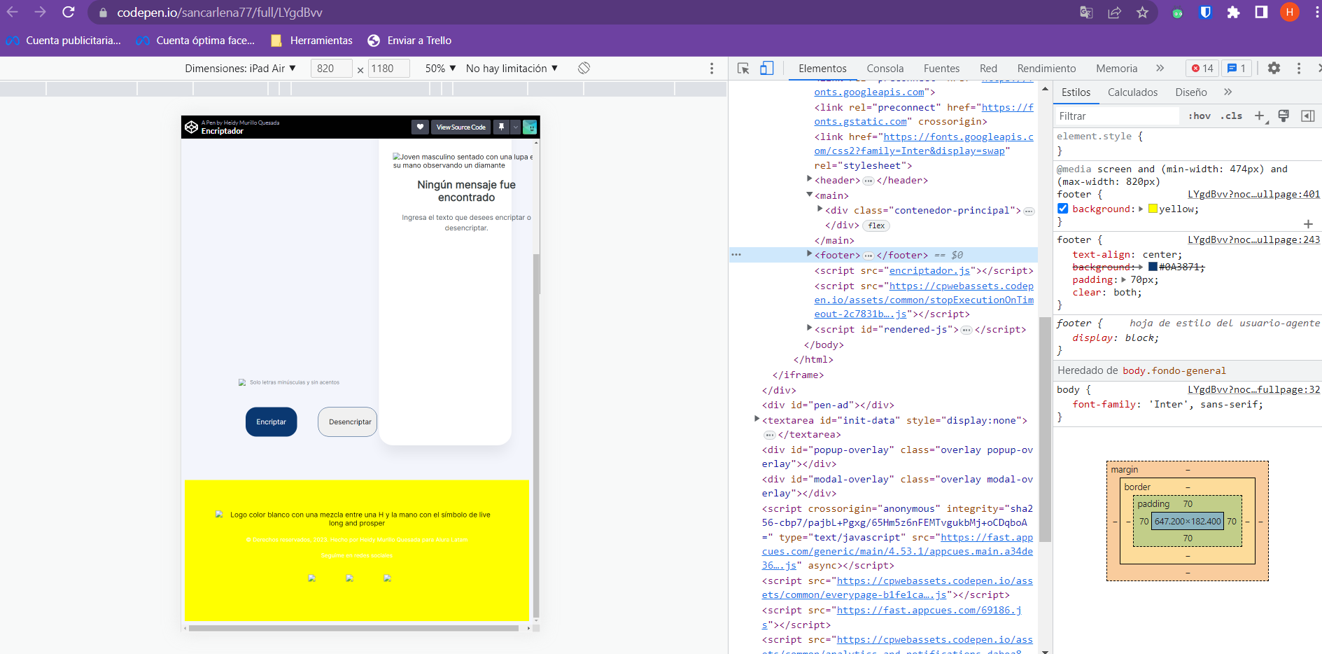Image resolution: width=1322 pixels, height=654 pixels.
Task: Bookmark this tab with the star
Action: click(1142, 13)
